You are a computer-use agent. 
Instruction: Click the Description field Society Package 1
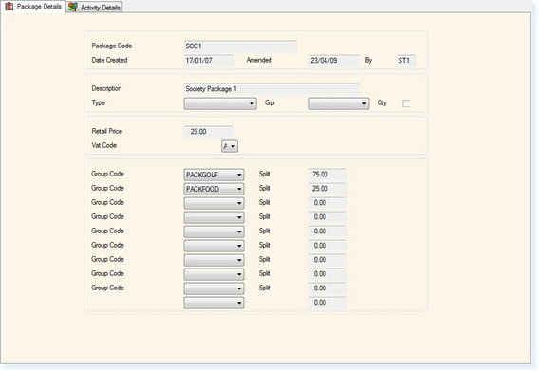[271, 89]
